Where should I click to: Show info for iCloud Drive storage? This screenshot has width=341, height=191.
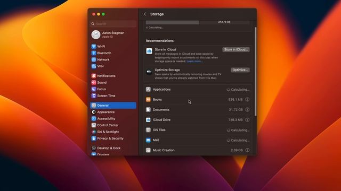click(x=247, y=120)
